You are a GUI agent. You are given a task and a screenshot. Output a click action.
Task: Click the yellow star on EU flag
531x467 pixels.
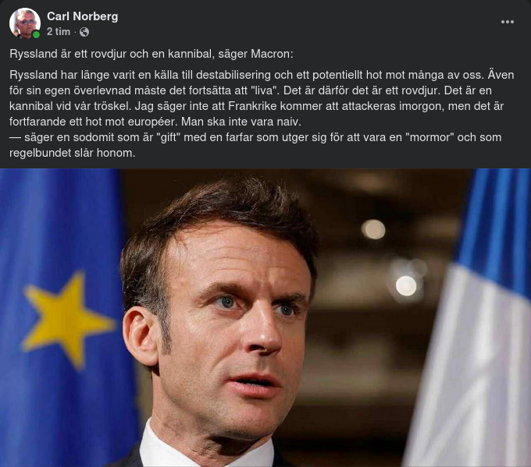pos(69,319)
